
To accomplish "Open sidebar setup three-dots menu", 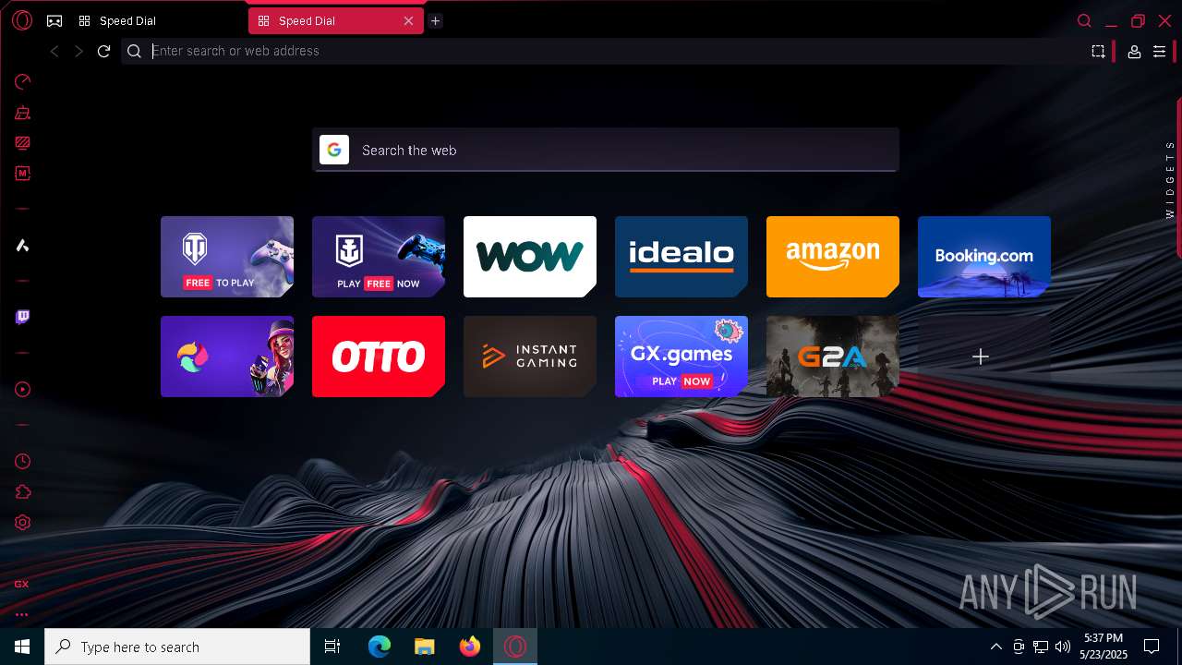I will pyautogui.click(x=21, y=614).
